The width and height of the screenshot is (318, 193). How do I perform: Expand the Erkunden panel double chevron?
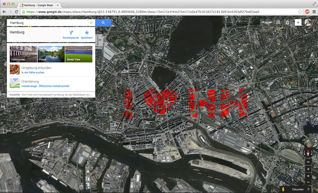pos(308,189)
